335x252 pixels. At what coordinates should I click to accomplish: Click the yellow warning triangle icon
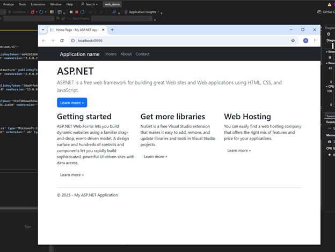[329, 4]
